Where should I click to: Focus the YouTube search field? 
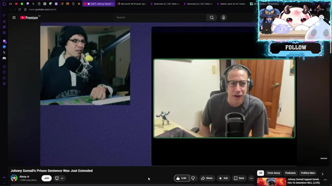click(160, 18)
